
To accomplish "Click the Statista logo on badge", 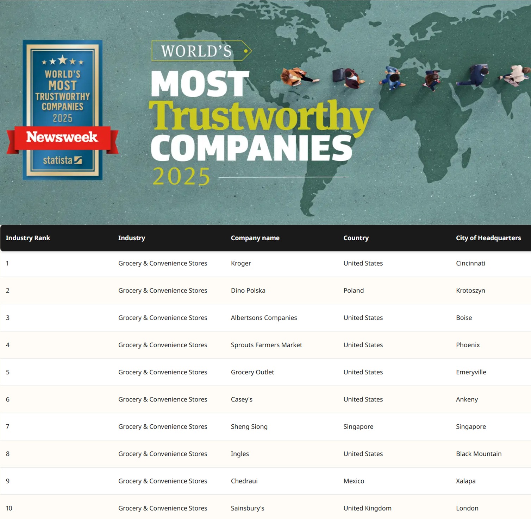I will [62, 160].
